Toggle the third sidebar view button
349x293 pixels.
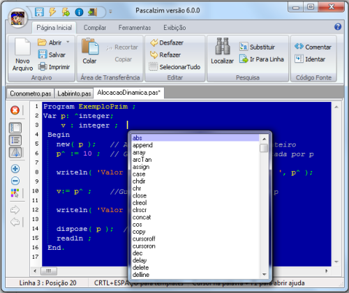point(15,153)
